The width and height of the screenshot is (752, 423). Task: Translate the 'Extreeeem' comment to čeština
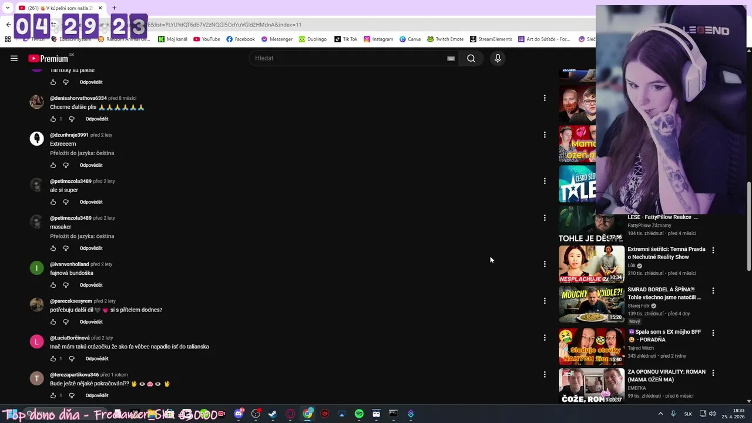click(82, 153)
